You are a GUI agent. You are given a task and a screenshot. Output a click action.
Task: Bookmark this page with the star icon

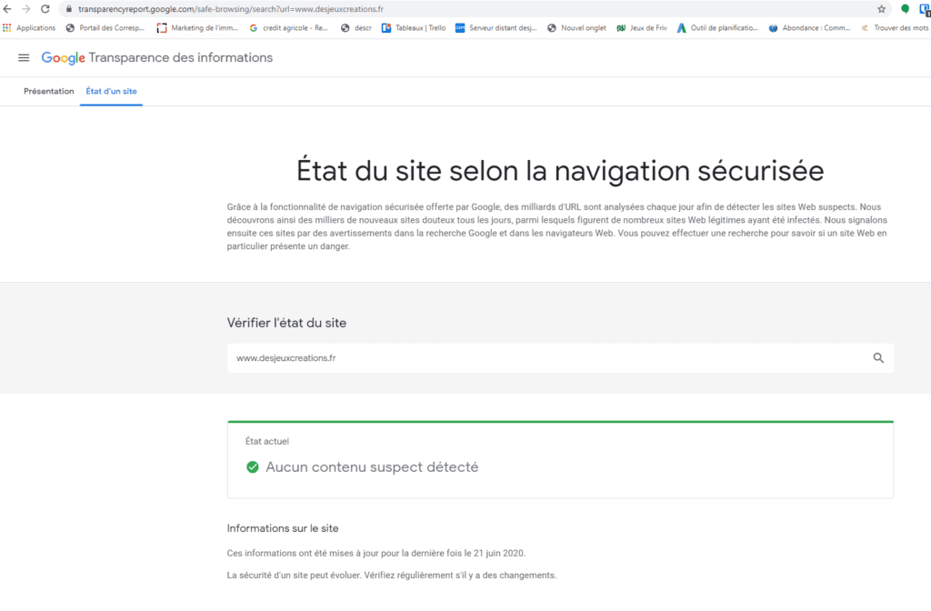(881, 9)
